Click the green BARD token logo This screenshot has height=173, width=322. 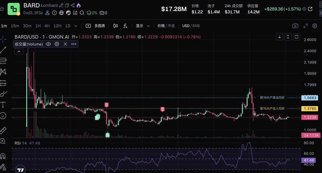point(14,9)
